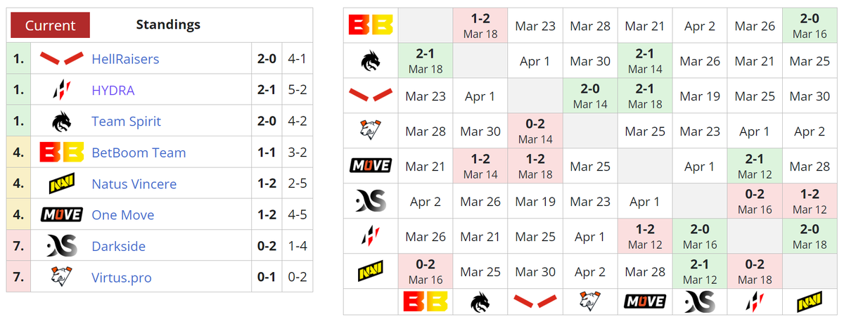Click NAVI logo in crosstable bottom footer

pos(809,302)
